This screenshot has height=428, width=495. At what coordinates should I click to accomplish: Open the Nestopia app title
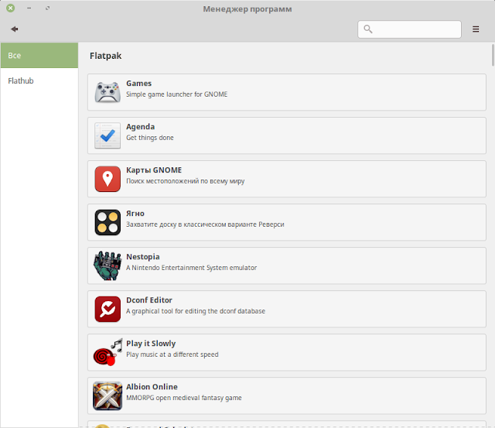click(x=143, y=257)
